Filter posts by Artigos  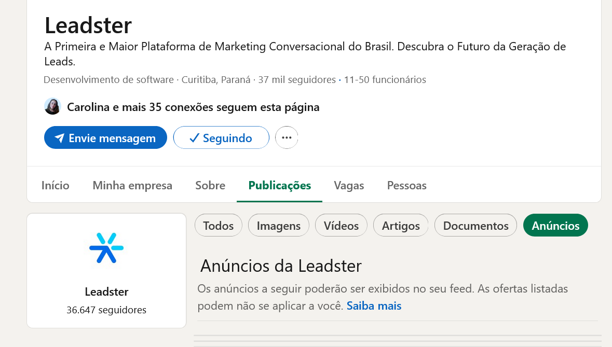401,225
